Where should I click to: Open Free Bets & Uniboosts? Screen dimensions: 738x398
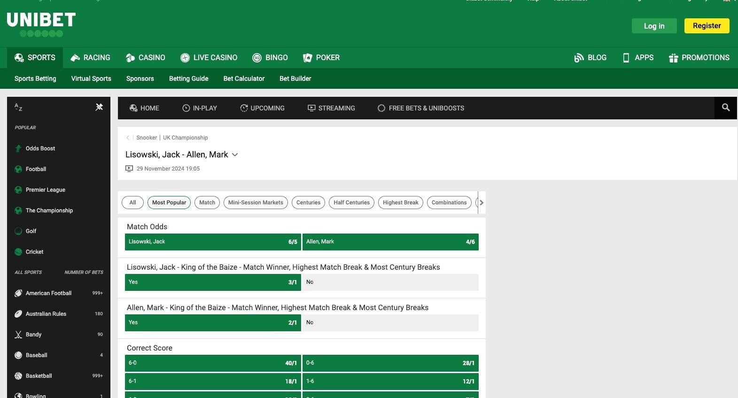pyautogui.click(x=421, y=108)
